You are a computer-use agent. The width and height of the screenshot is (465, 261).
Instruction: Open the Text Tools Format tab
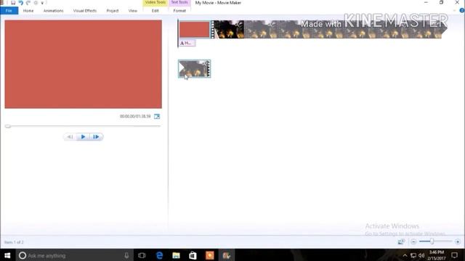point(179,11)
